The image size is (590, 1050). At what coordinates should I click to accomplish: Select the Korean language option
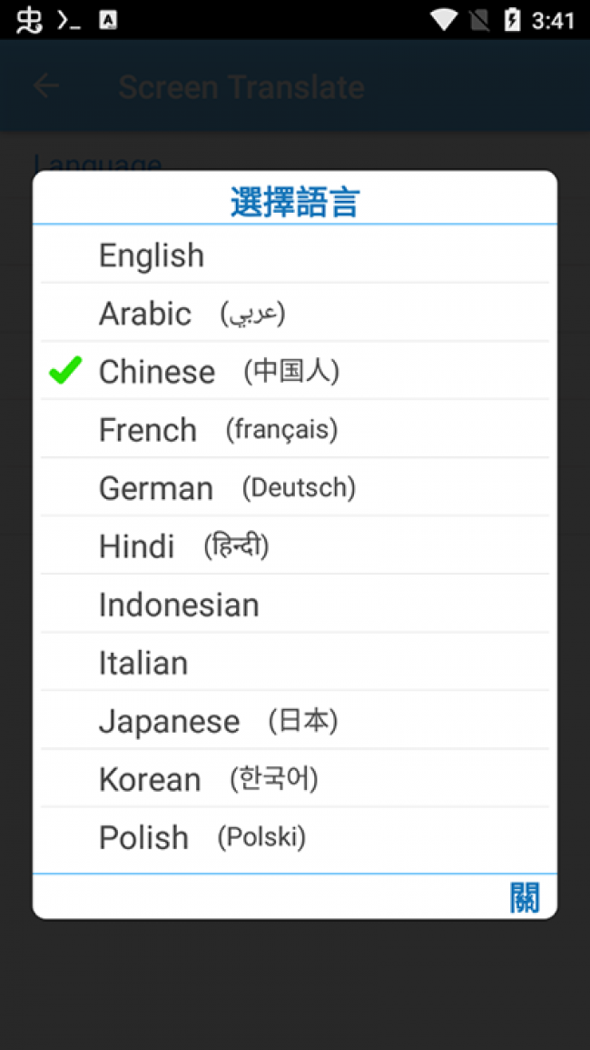click(294, 778)
